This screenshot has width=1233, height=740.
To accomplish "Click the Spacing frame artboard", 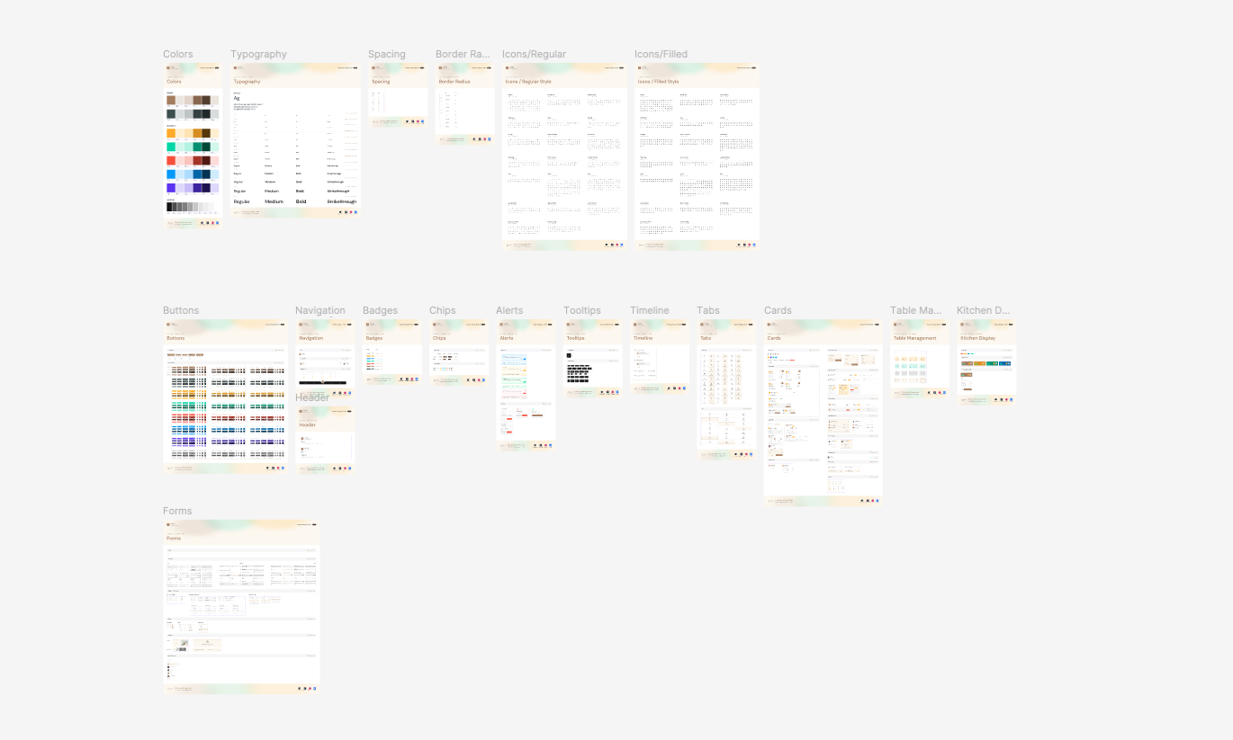I will pos(397,94).
